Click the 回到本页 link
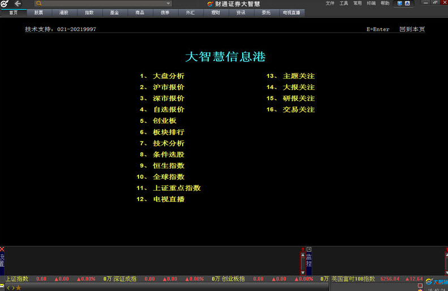The width and height of the screenshot is (448, 291). (x=412, y=29)
